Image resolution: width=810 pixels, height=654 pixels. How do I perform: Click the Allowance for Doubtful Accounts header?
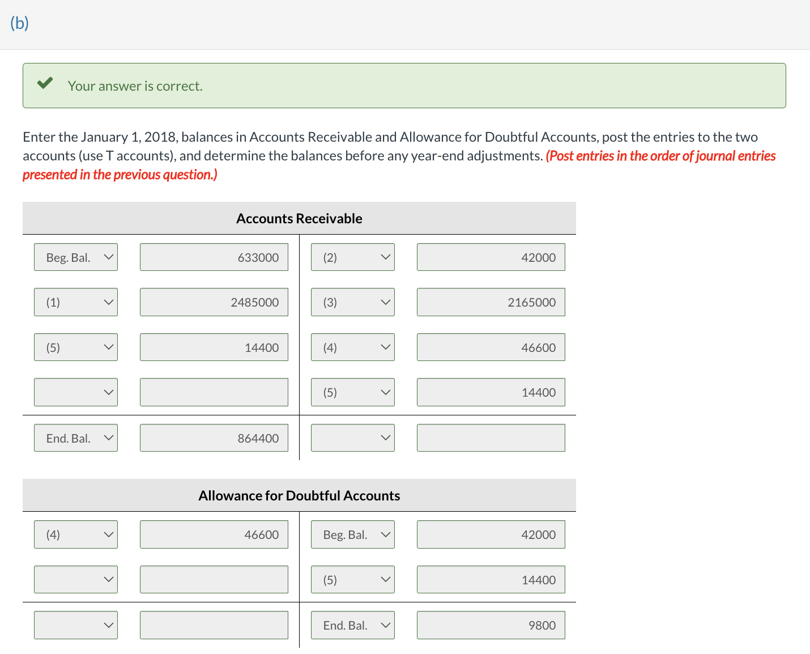point(299,495)
